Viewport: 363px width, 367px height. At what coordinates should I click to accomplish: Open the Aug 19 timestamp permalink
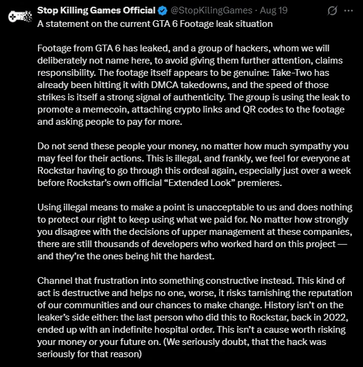click(274, 10)
